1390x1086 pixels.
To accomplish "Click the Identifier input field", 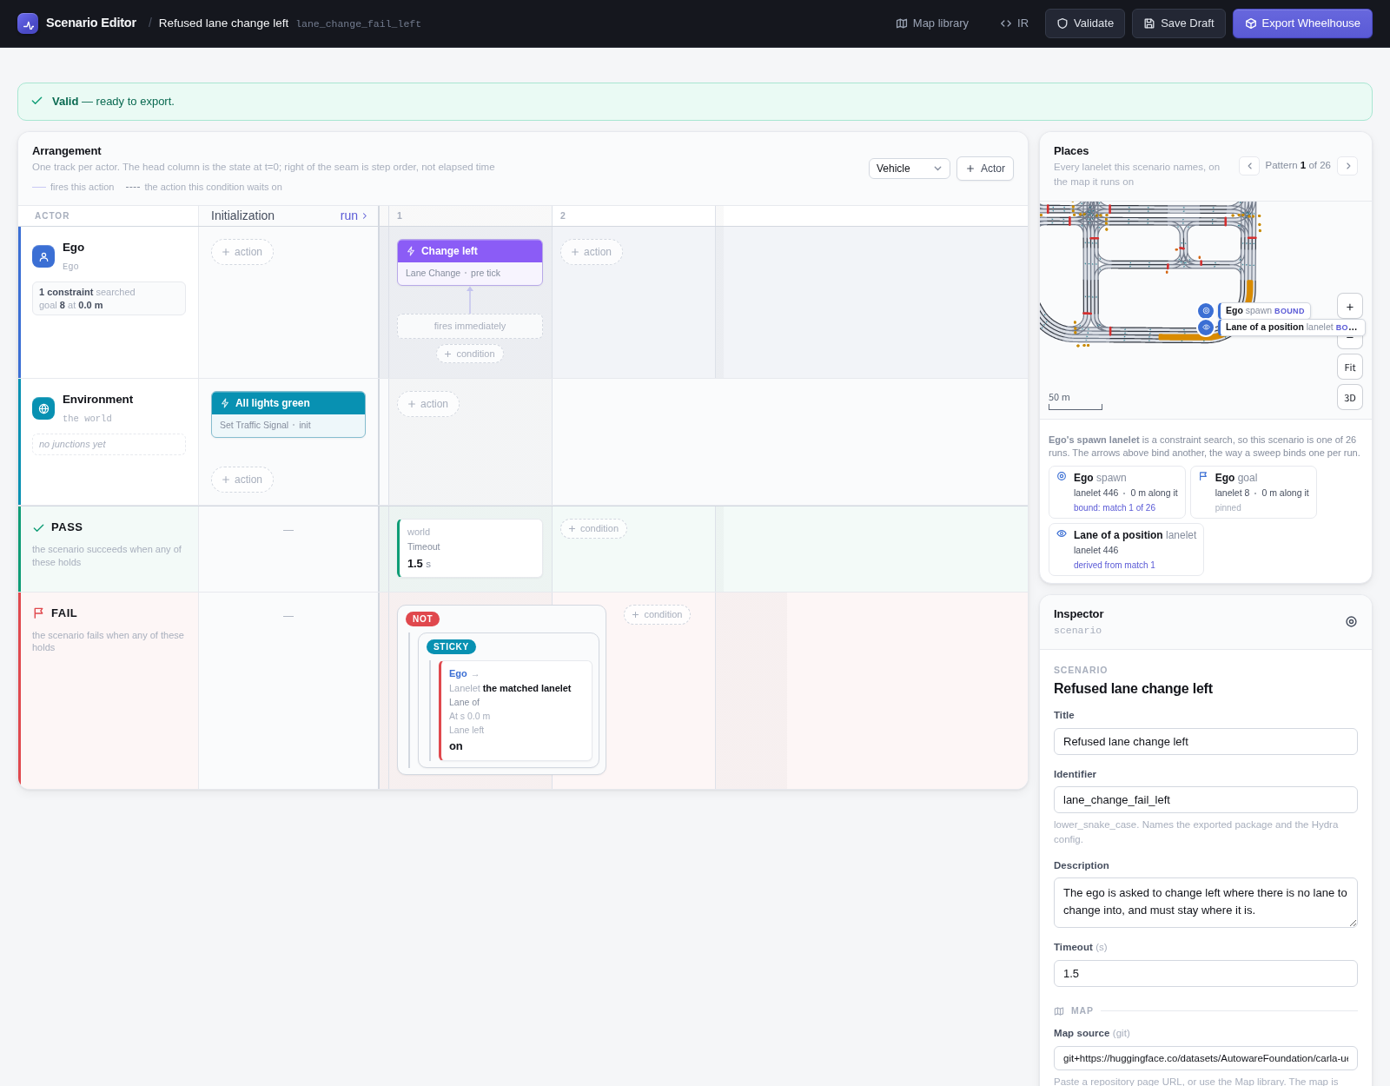I will [x=1206, y=799].
